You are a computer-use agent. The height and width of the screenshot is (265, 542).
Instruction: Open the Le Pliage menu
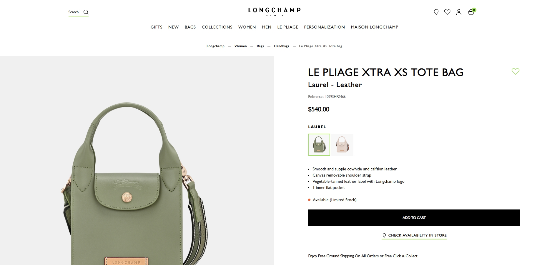click(x=287, y=27)
